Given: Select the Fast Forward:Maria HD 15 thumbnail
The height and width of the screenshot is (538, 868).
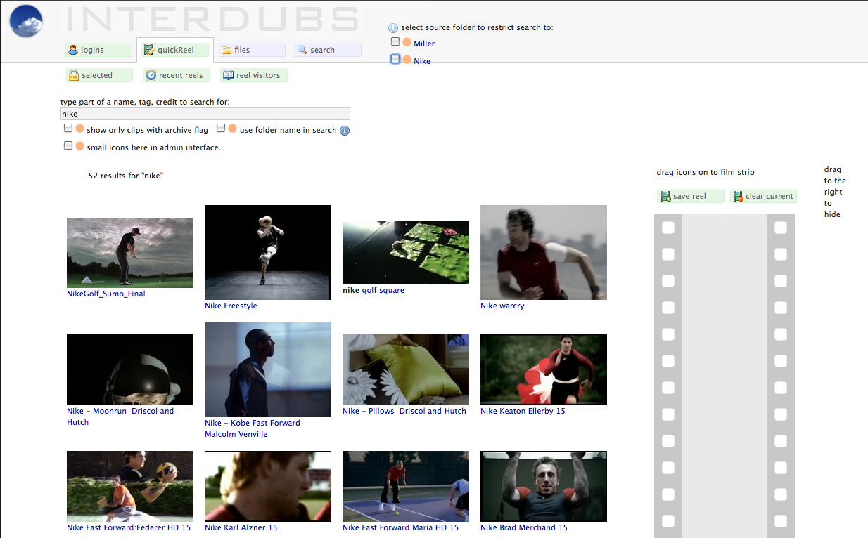Looking at the screenshot, I should [x=406, y=486].
